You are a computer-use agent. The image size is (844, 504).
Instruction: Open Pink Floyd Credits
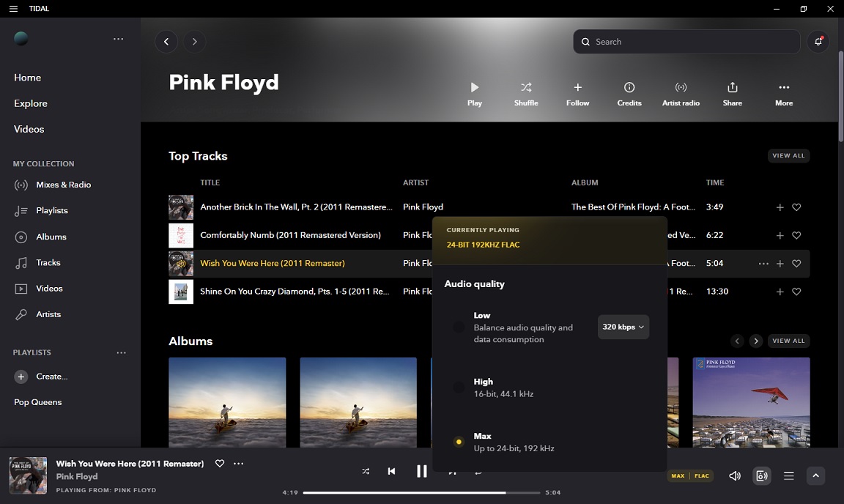629,94
